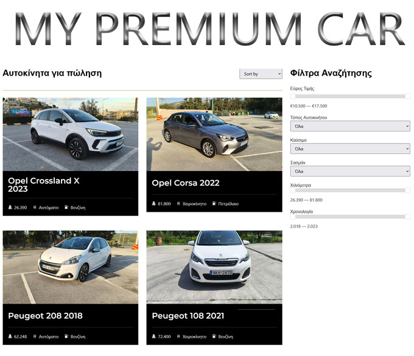The height and width of the screenshot is (356, 414).
Task: Click Χειροκίνητο on the Opel Corsa card
Action: point(194,204)
